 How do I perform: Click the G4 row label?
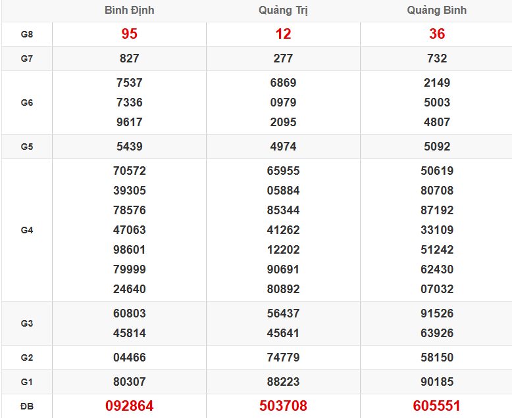(x=26, y=230)
